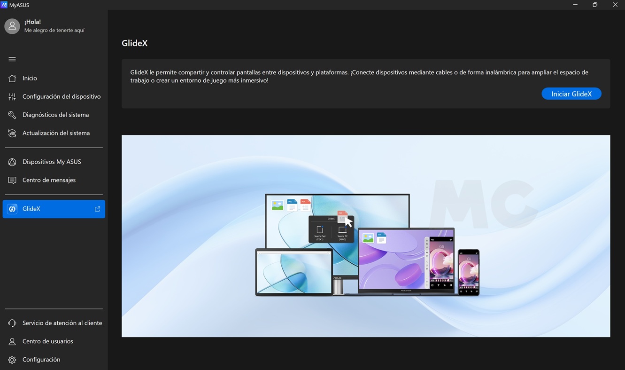Image resolution: width=625 pixels, height=370 pixels.
Task: Click the external link icon beside GlideX
Action: pos(98,209)
